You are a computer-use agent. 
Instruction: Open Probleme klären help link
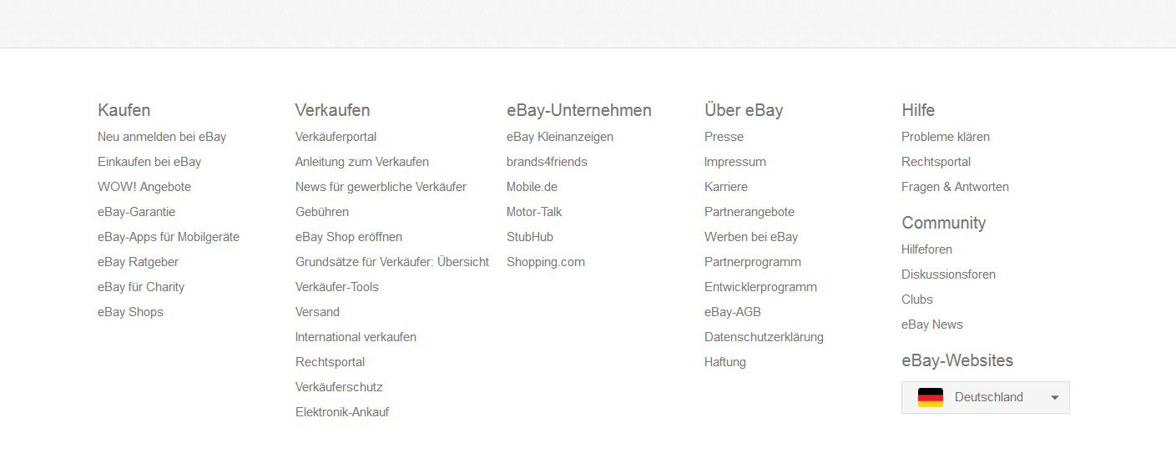[946, 137]
